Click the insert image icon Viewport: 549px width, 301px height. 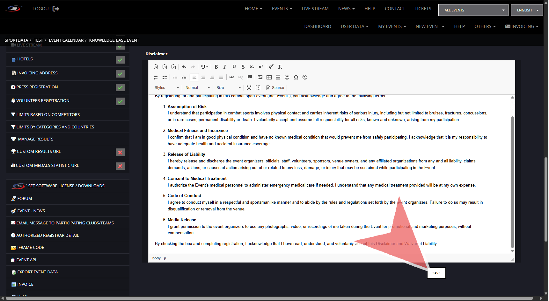click(x=260, y=77)
